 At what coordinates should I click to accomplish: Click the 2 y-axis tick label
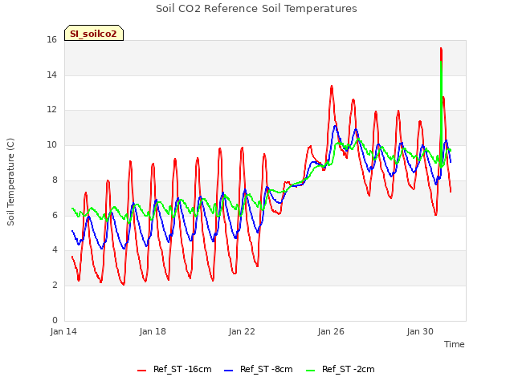point(55,285)
